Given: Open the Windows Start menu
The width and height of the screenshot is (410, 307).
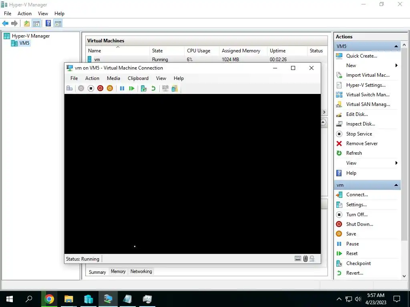Looking at the screenshot, I should pos(10,299).
